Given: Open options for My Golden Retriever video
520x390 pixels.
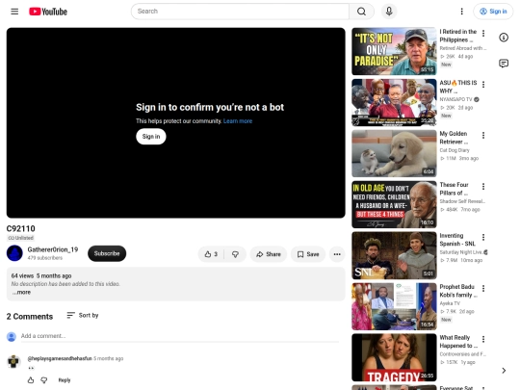Looking at the screenshot, I should [483, 136].
